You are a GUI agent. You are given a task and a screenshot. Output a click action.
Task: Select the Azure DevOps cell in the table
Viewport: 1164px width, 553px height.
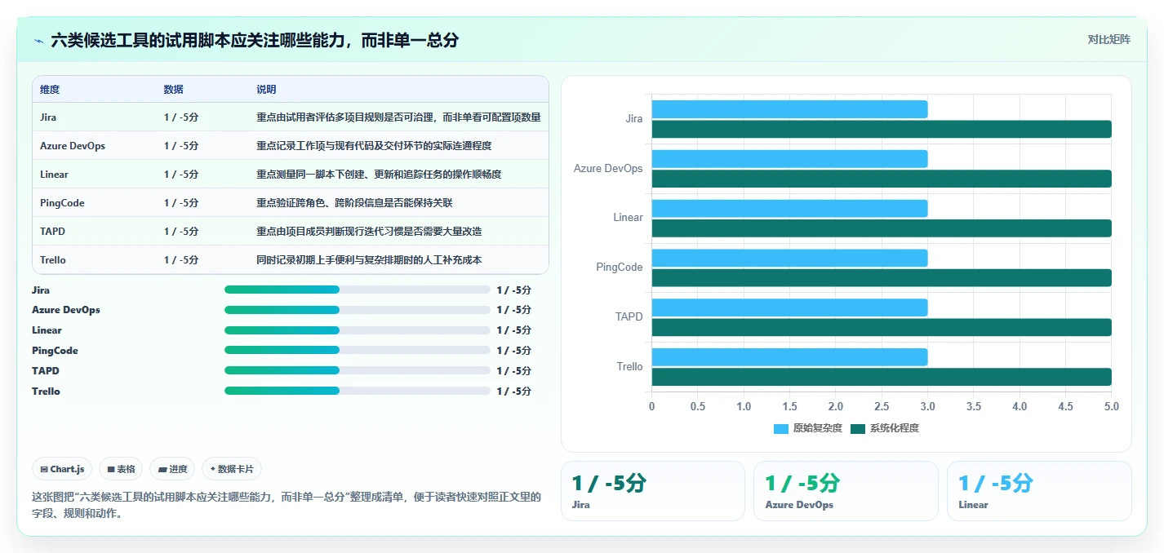[73, 146]
